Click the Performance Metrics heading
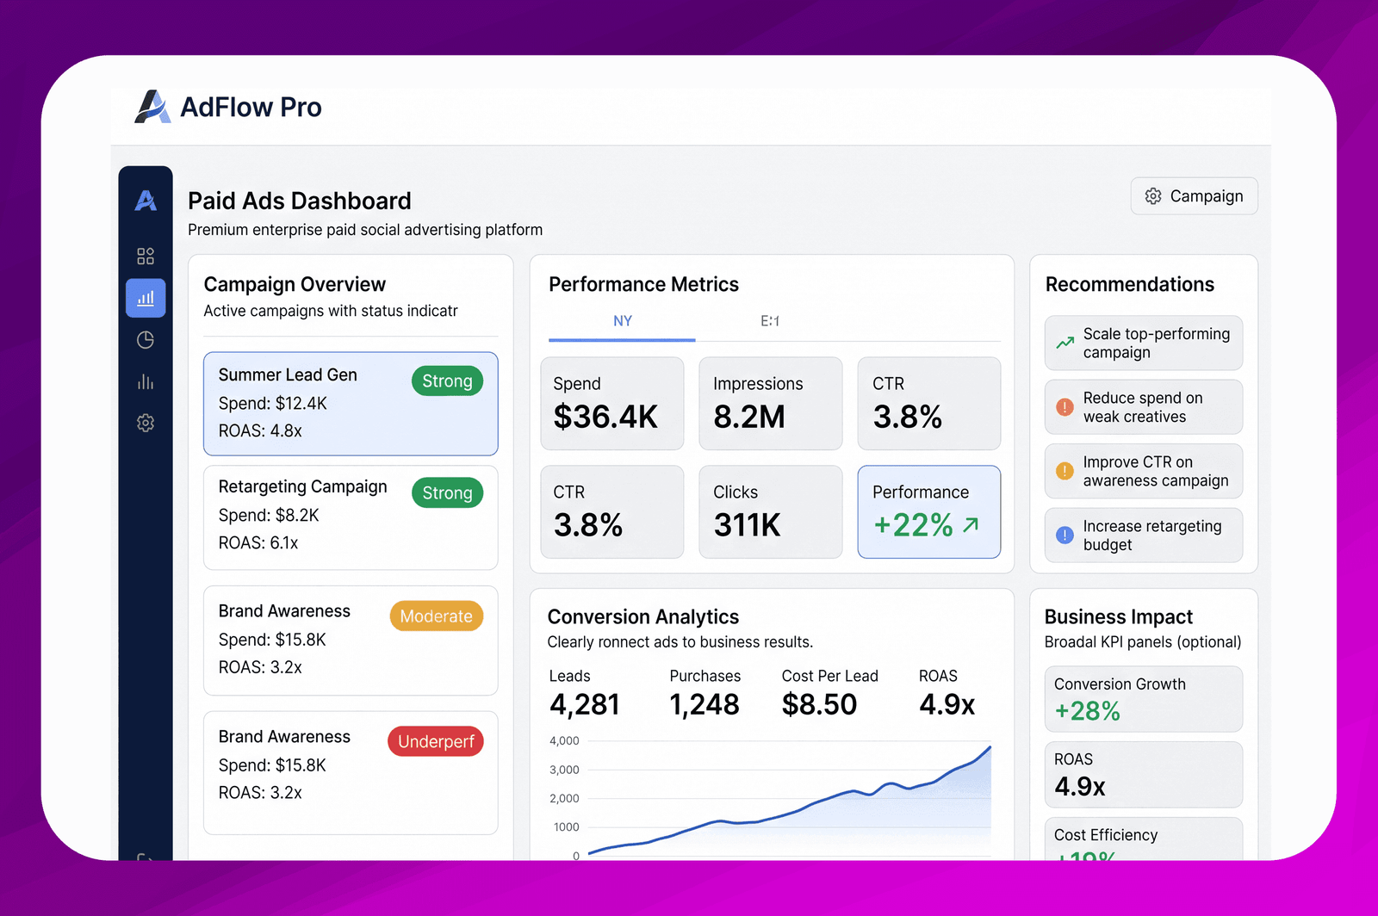The height and width of the screenshot is (916, 1378). click(x=643, y=284)
